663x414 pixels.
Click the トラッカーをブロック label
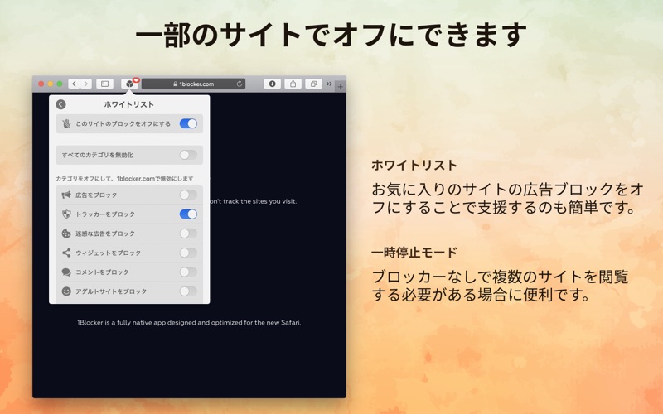point(105,214)
